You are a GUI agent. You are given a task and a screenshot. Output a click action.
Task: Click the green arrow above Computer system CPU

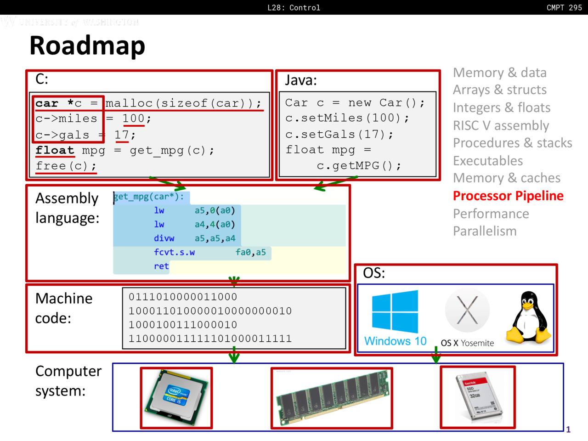pyautogui.click(x=234, y=356)
